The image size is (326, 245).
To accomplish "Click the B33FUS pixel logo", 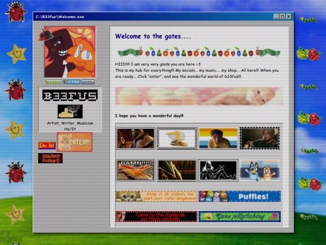I will pos(70,96).
